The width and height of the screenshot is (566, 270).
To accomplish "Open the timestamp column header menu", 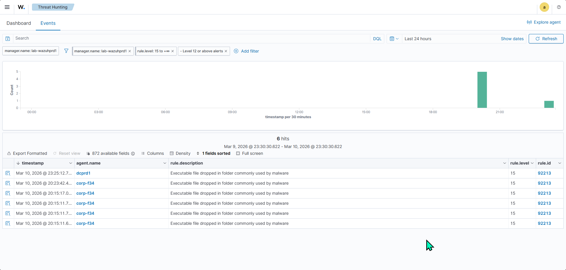I will click(70, 163).
